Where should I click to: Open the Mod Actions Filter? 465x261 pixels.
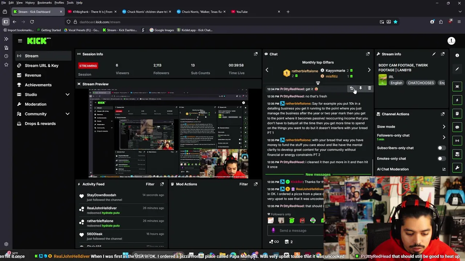coord(244,184)
